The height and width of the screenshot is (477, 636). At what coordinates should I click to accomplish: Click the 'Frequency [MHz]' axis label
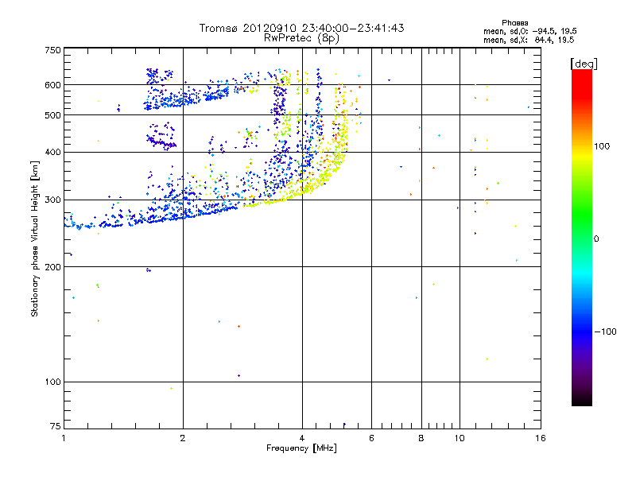coord(301,448)
